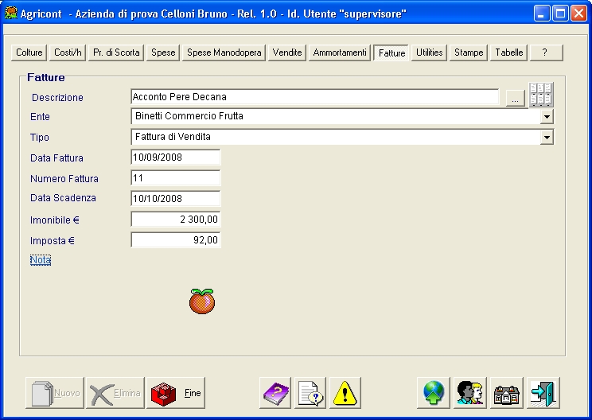Screen dimensions: 592x420
Task: Open the filing cabinet archive icon
Action: point(541,95)
